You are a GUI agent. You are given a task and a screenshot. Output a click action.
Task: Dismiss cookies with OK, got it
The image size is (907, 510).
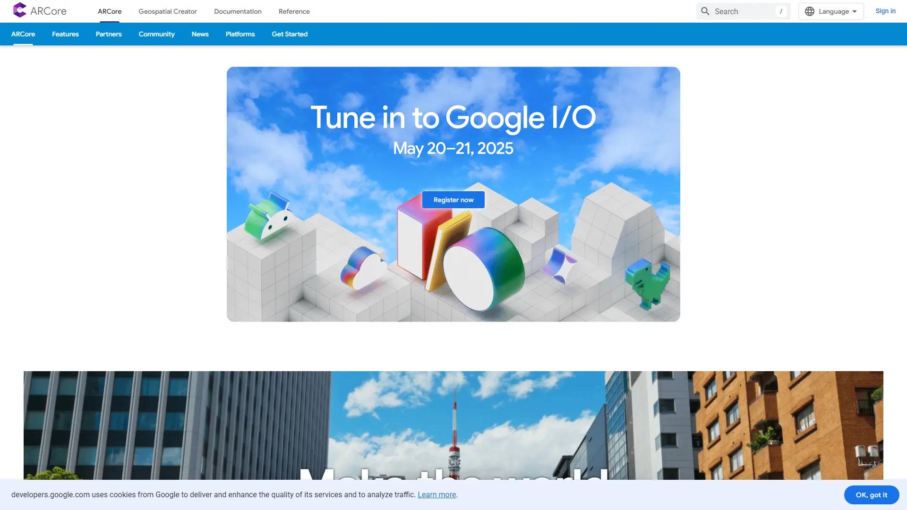pos(871,495)
